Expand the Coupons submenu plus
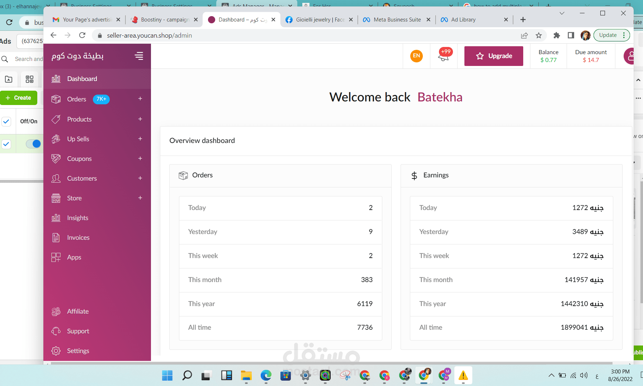 pyautogui.click(x=140, y=158)
